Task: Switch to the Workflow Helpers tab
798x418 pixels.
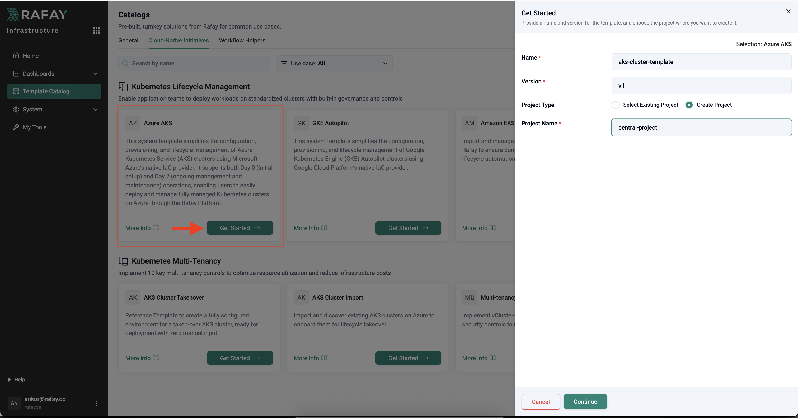Action: point(242,41)
